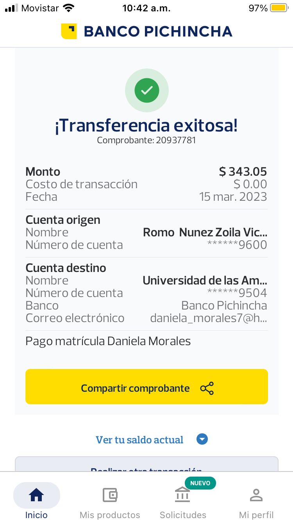
Task: Tap the Wi-Fi signal icon in status bar
Action: tap(69, 8)
